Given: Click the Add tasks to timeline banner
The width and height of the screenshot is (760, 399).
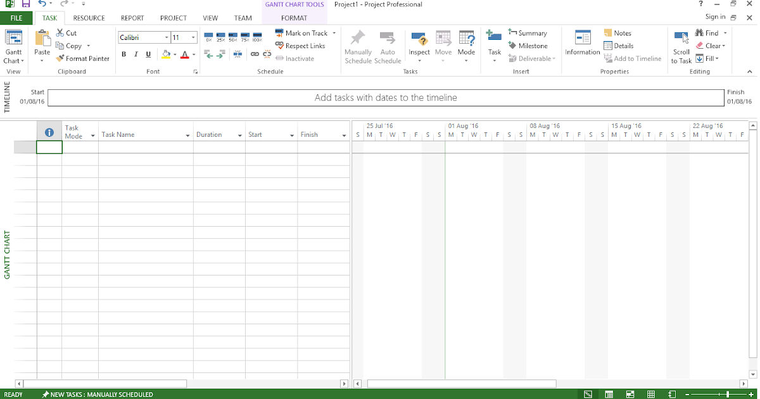Looking at the screenshot, I should [x=385, y=98].
